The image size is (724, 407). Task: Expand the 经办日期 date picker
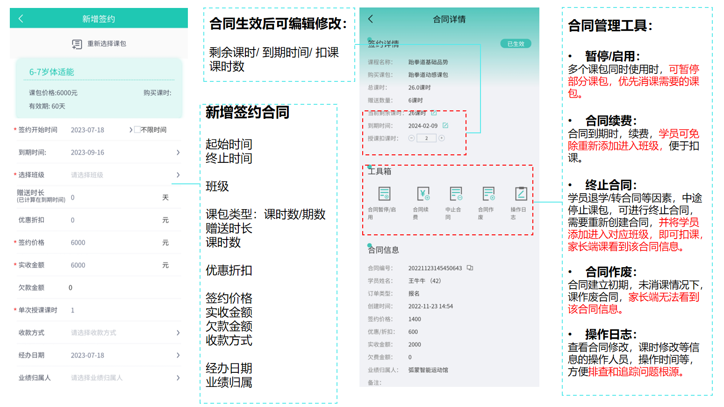pos(178,355)
